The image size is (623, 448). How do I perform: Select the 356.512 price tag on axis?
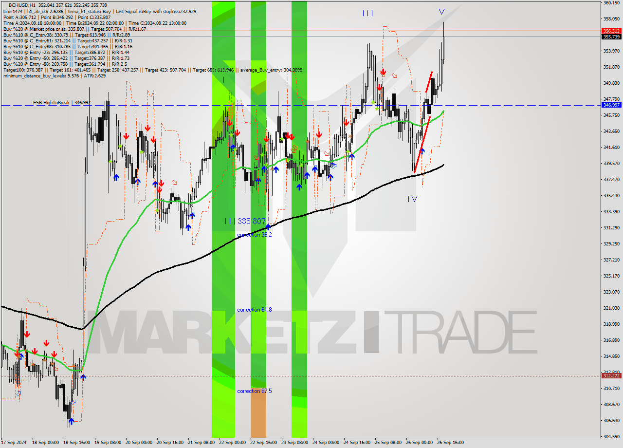tap(611, 31)
